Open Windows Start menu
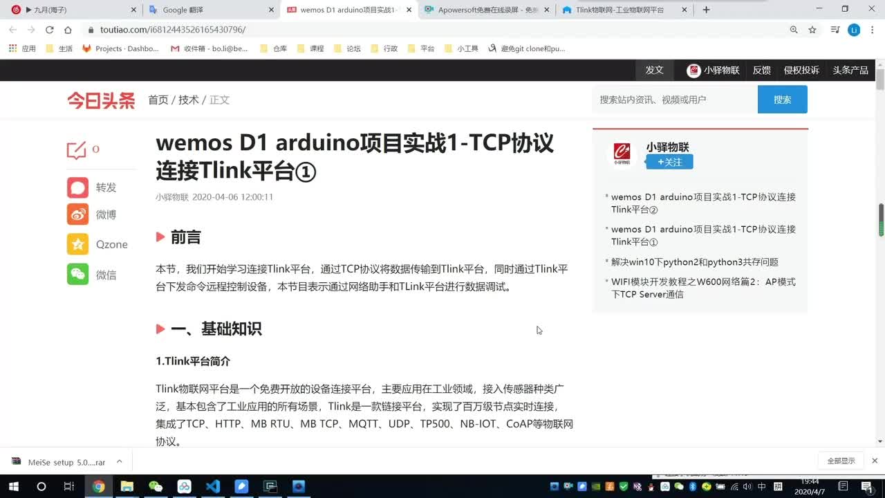This screenshot has width=885, height=498. click(13, 486)
